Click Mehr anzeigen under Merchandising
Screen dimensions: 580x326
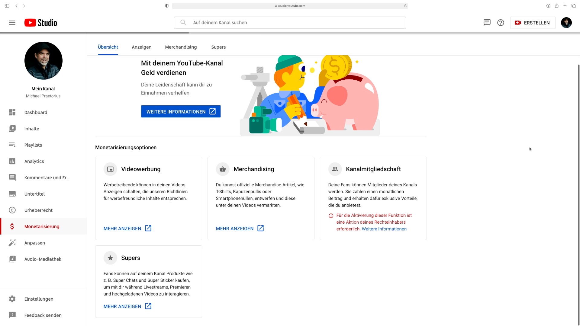tap(240, 229)
